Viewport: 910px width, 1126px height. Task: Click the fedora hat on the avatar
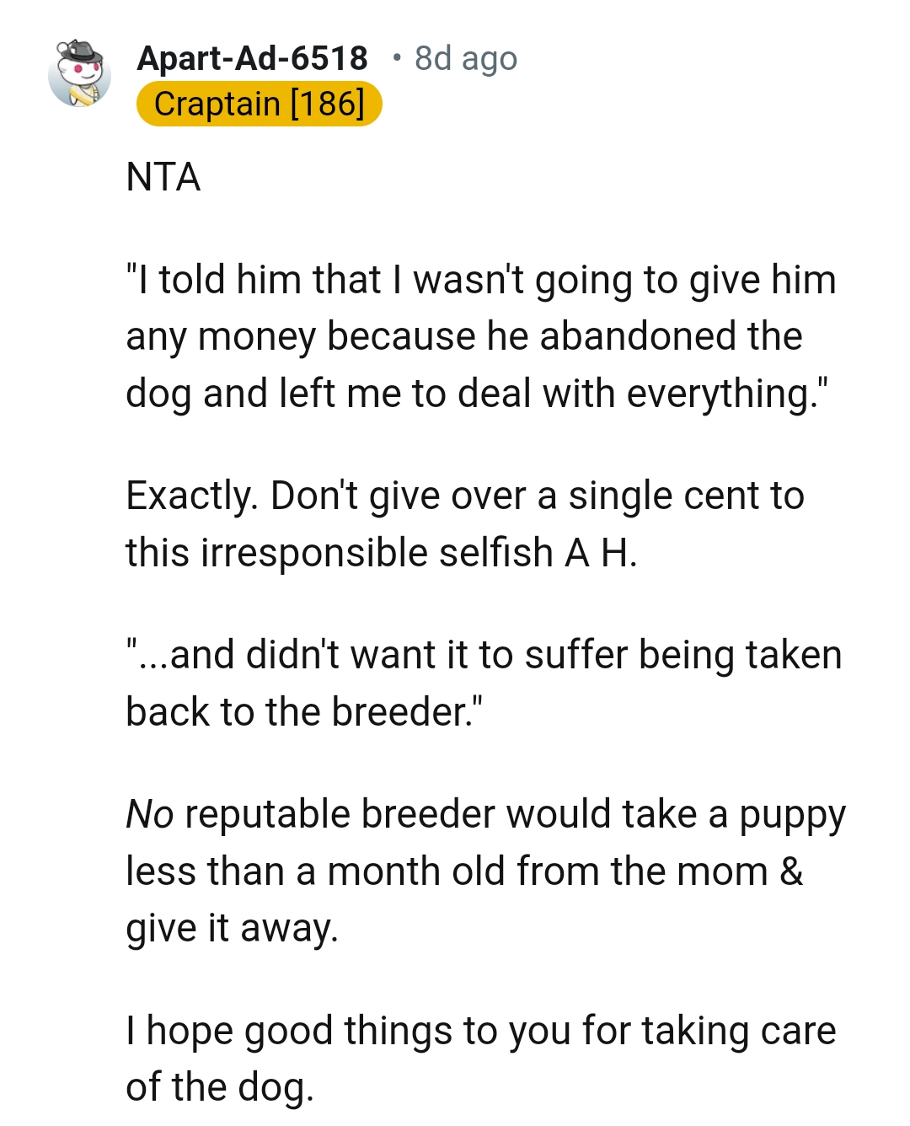click(82, 52)
